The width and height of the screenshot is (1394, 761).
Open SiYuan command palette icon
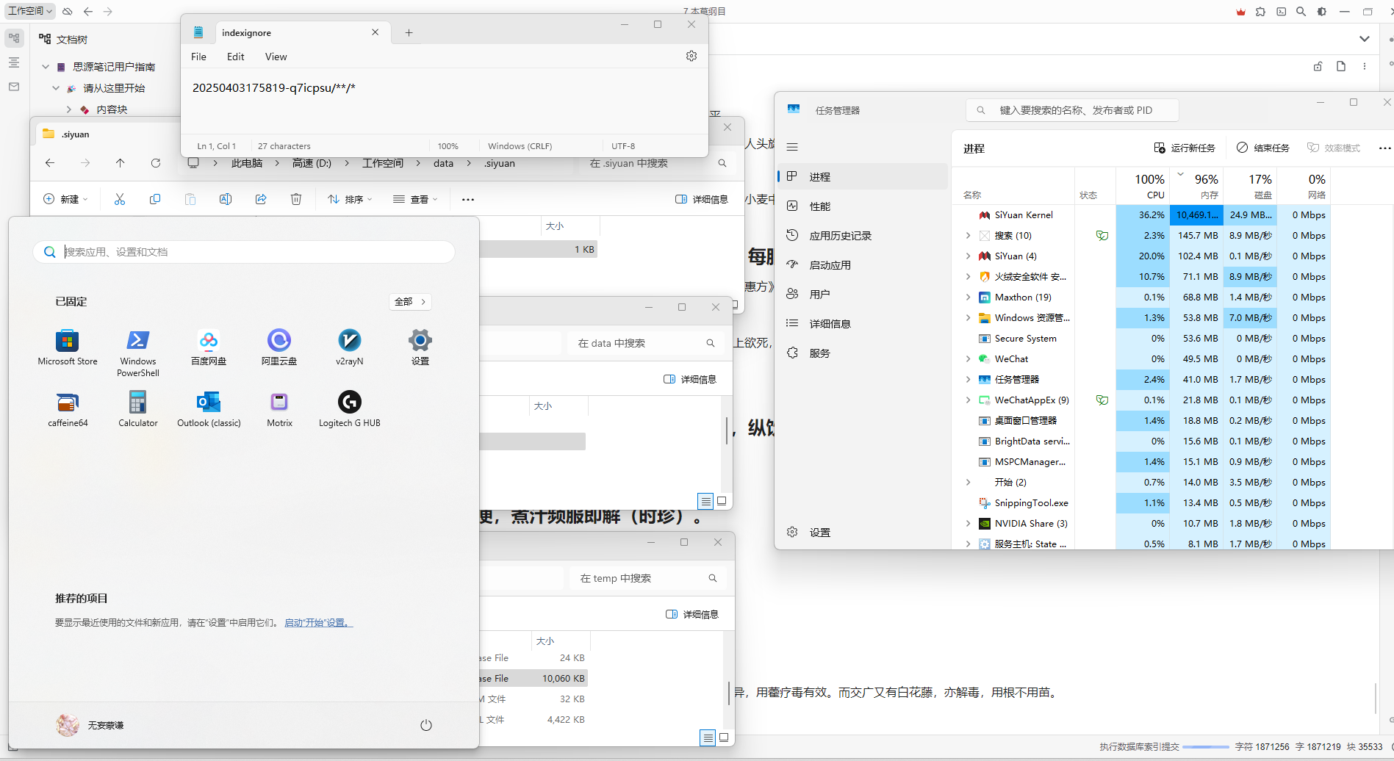pos(1282,12)
